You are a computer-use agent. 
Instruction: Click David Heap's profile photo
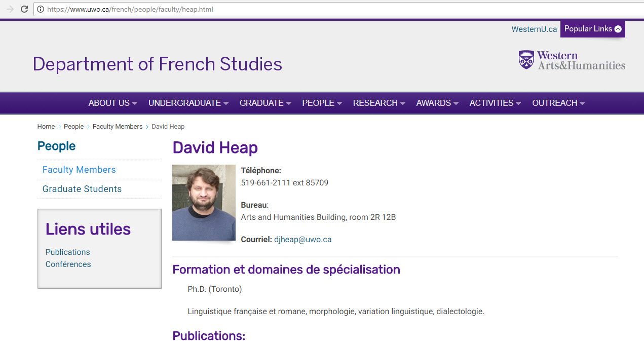[204, 202]
